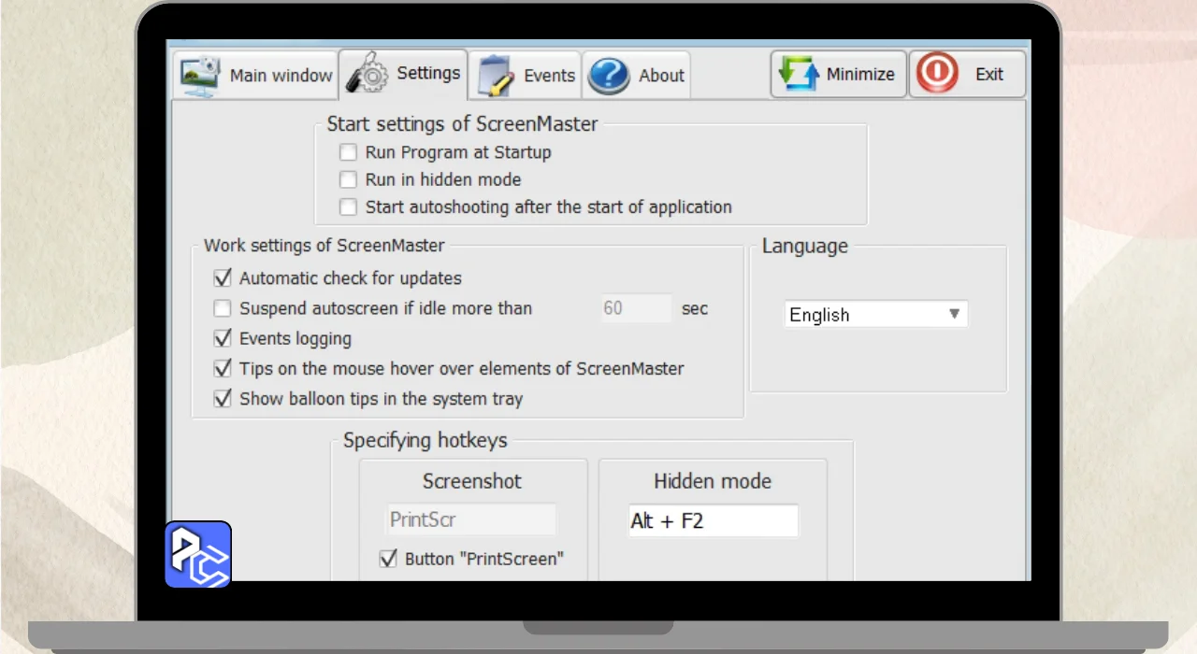Click the idle seconds field showing 60
This screenshot has height=654, width=1197.
(636, 308)
